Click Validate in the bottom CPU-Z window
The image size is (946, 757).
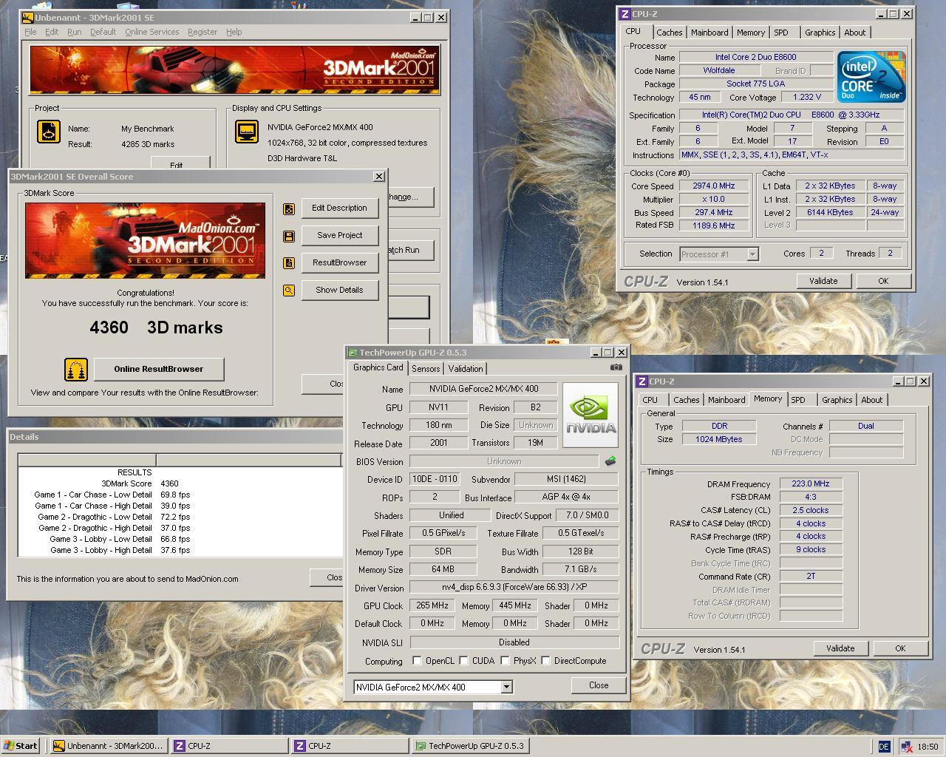[840, 648]
